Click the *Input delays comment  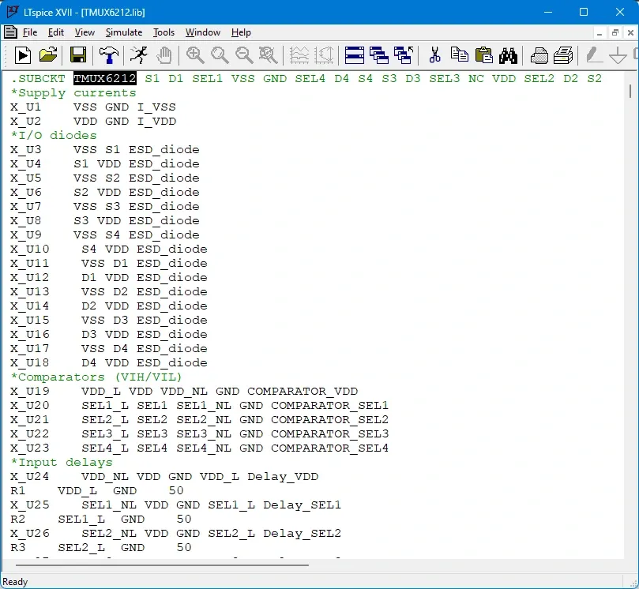pyautogui.click(x=62, y=463)
